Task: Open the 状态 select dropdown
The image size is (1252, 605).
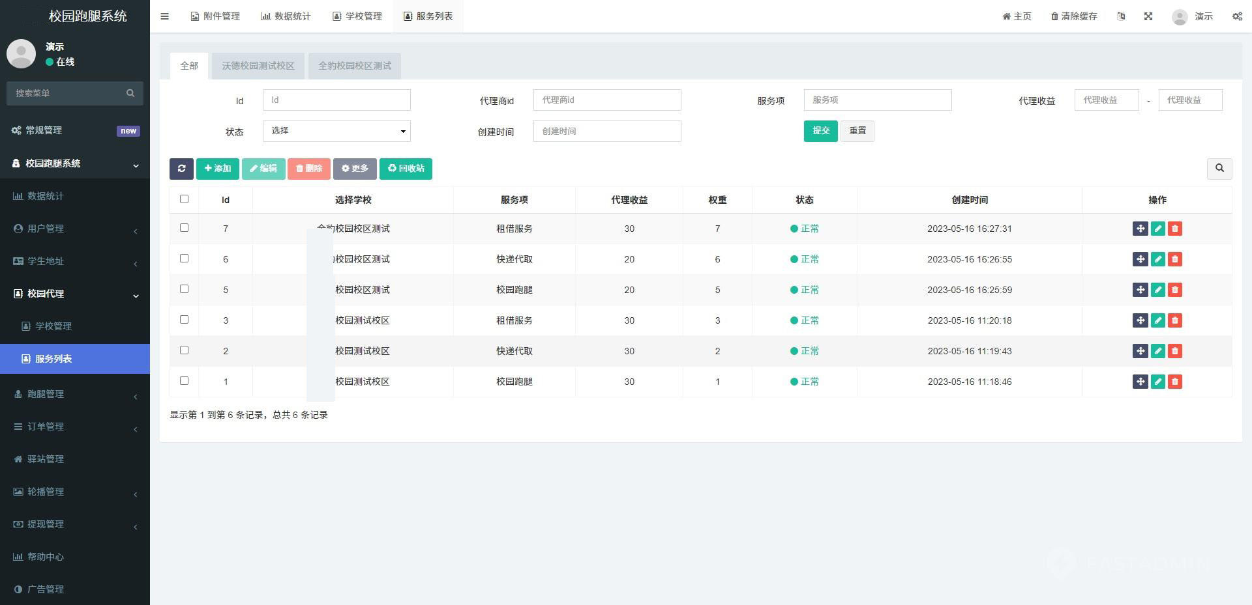Action: (336, 131)
